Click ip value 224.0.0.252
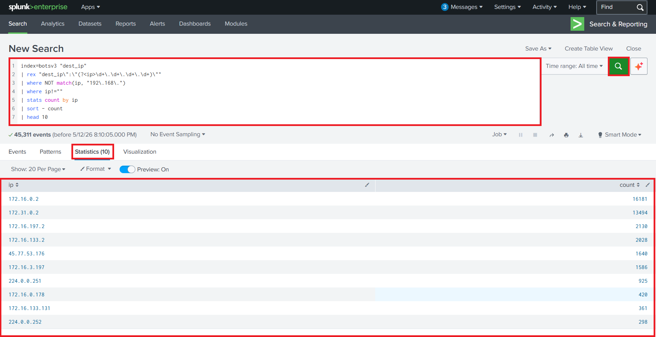Screen dimensions: 656x337 pyautogui.click(x=25, y=322)
